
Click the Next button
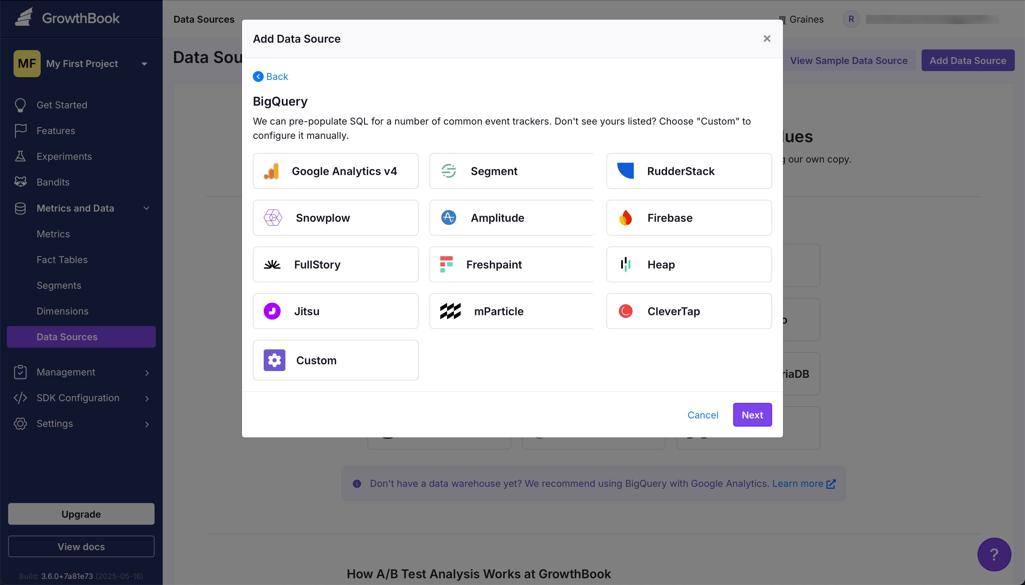click(x=752, y=415)
